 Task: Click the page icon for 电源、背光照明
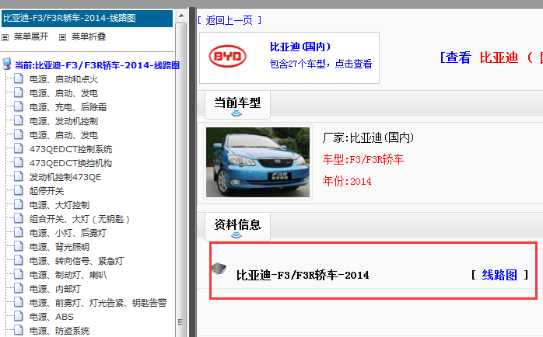click(19, 246)
